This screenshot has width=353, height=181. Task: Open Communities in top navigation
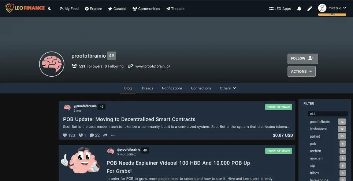coord(146,9)
